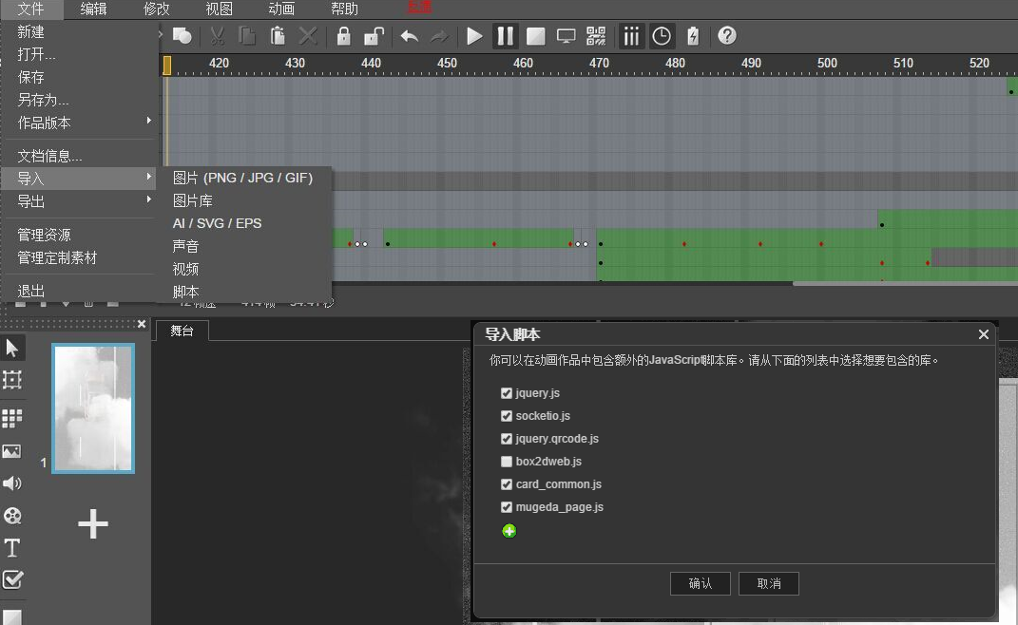
Task: Click the Undo arrow in toolbar
Action: (409, 36)
